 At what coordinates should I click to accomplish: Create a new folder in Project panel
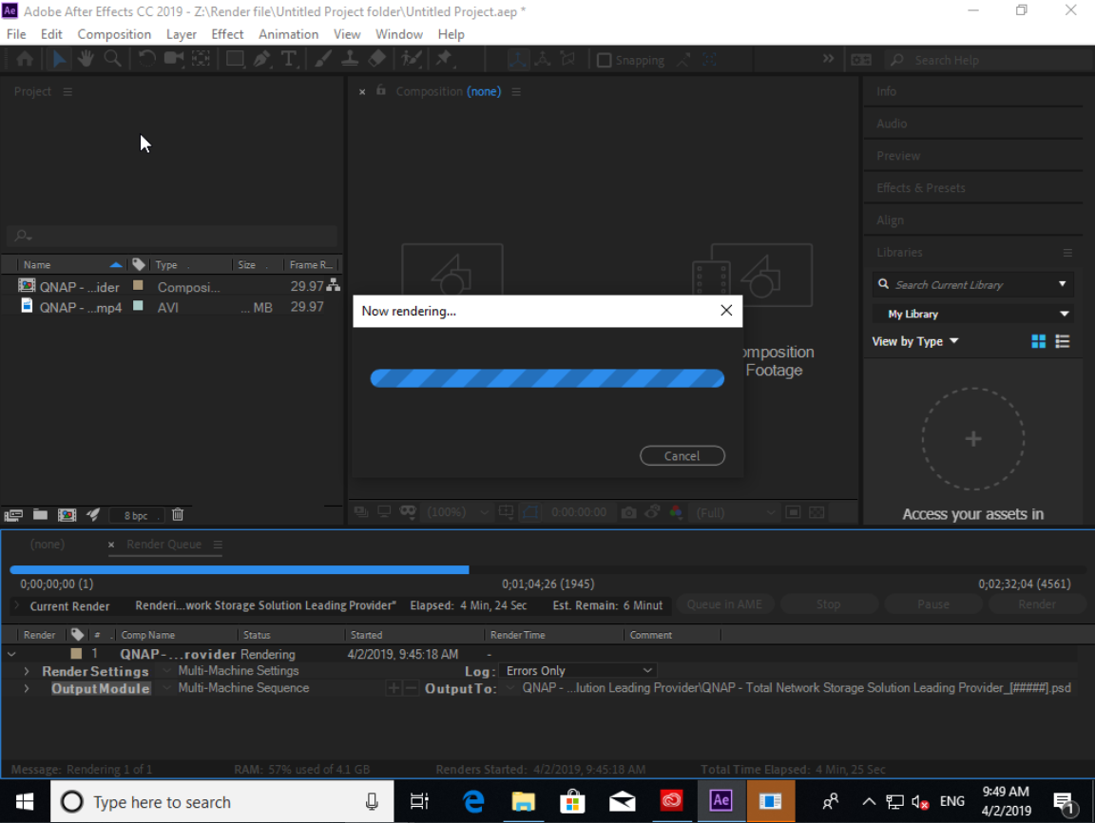40,515
